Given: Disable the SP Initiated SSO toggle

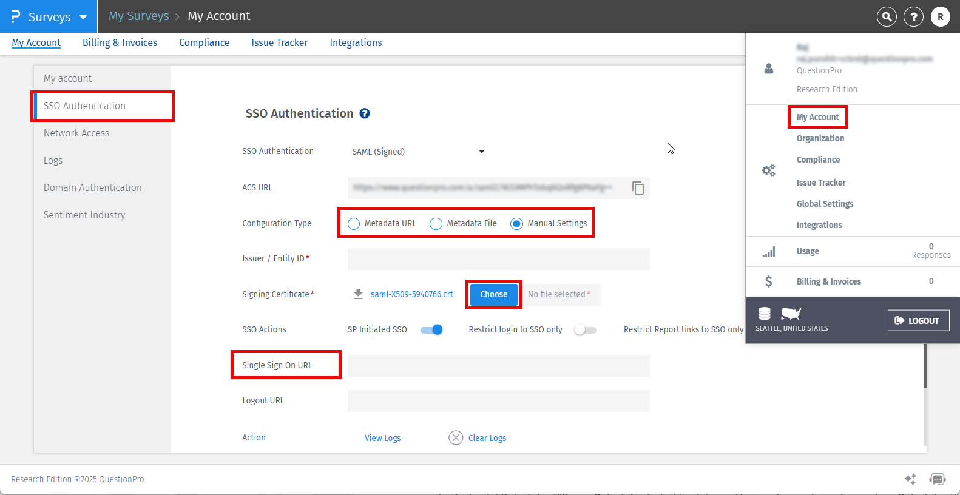Looking at the screenshot, I should (432, 330).
